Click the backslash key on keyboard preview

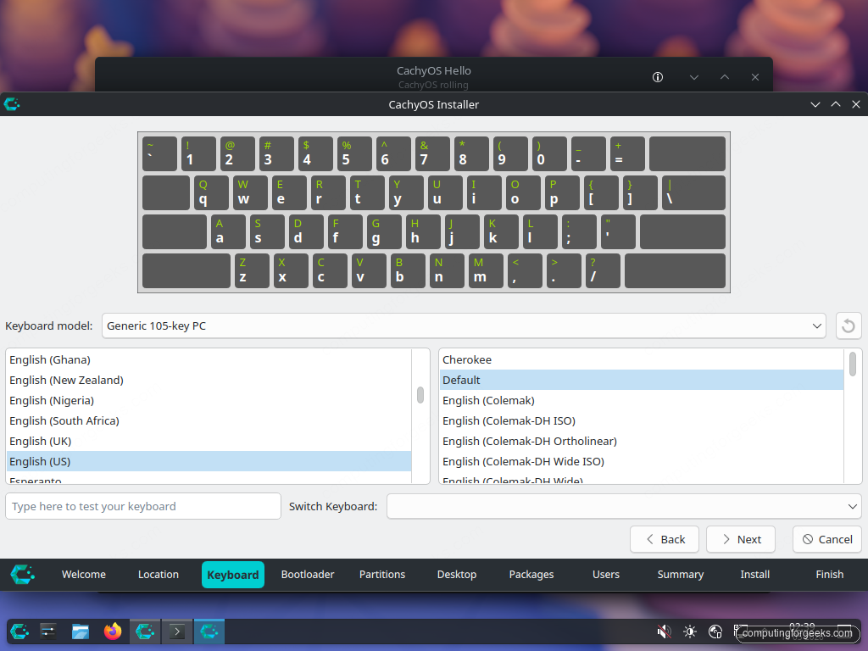pyautogui.click(x=693, y=192)
